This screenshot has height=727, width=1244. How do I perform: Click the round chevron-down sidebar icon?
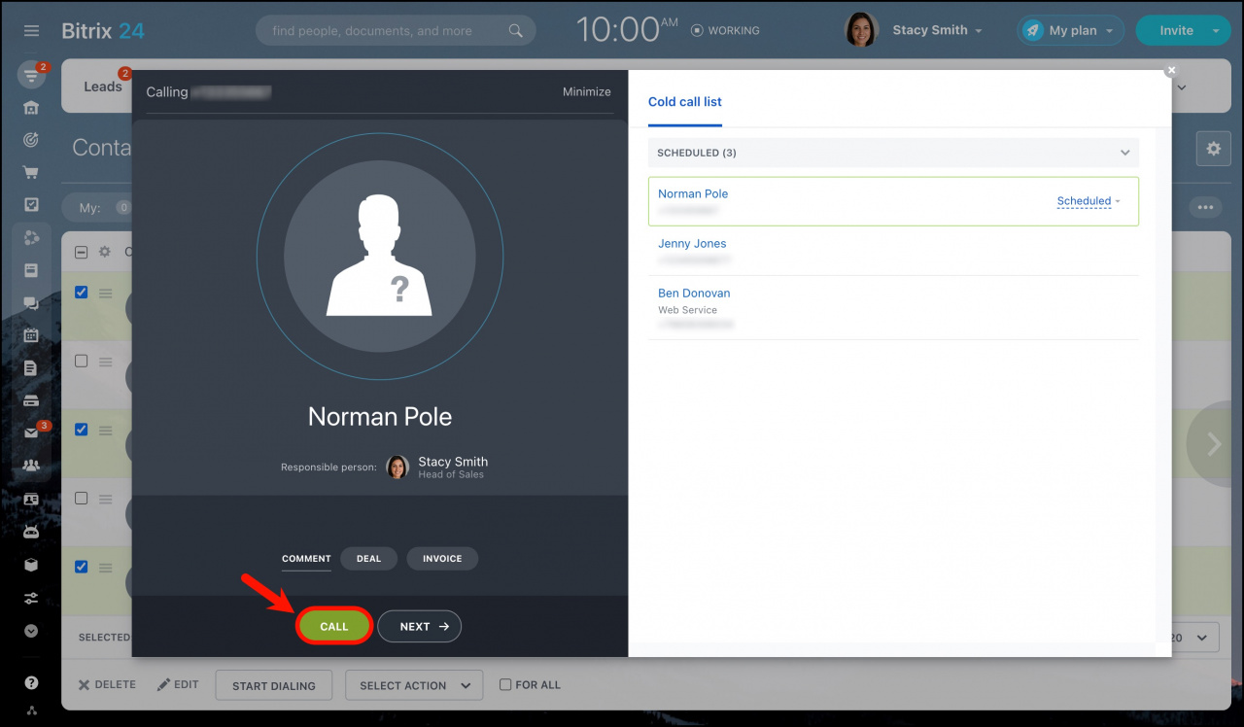point(31,631)
